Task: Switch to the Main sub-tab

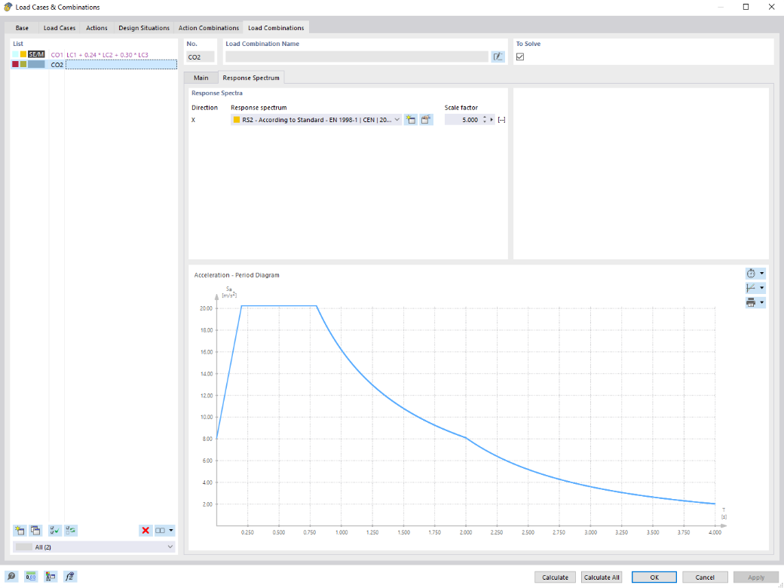Action: [201, 78]
